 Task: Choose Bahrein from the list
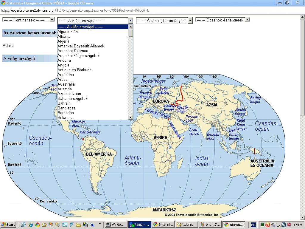click(93, 103)
